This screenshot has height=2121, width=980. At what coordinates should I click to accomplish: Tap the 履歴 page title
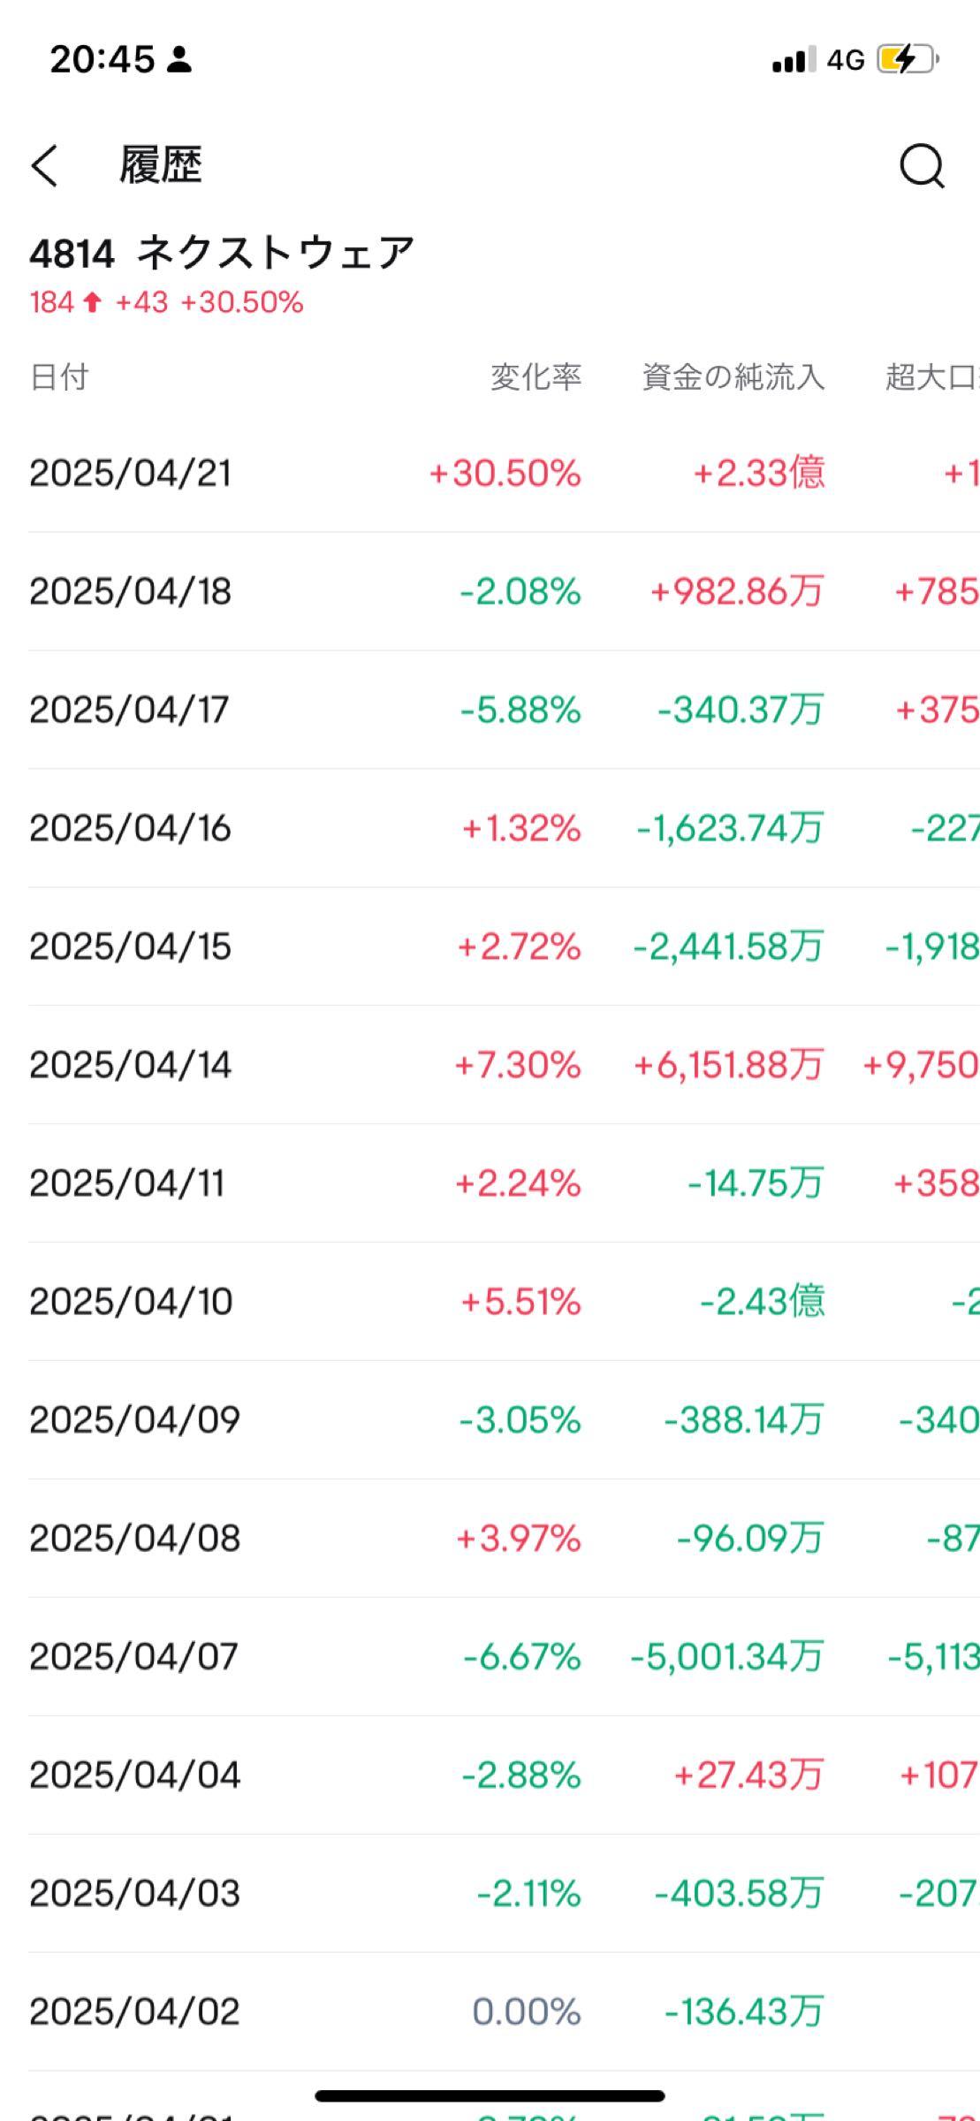[x=161, y=165]
